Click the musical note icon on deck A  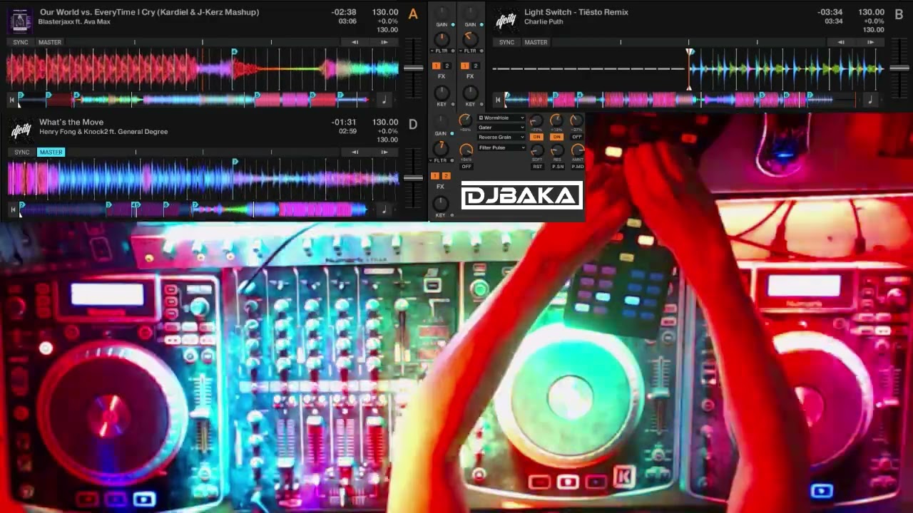(x=384, y=100)
